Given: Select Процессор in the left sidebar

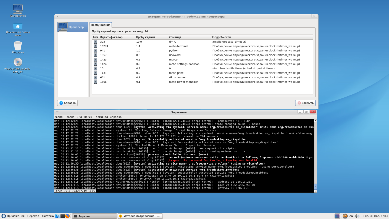Looking at the screenshot, I should coord(73,27).
